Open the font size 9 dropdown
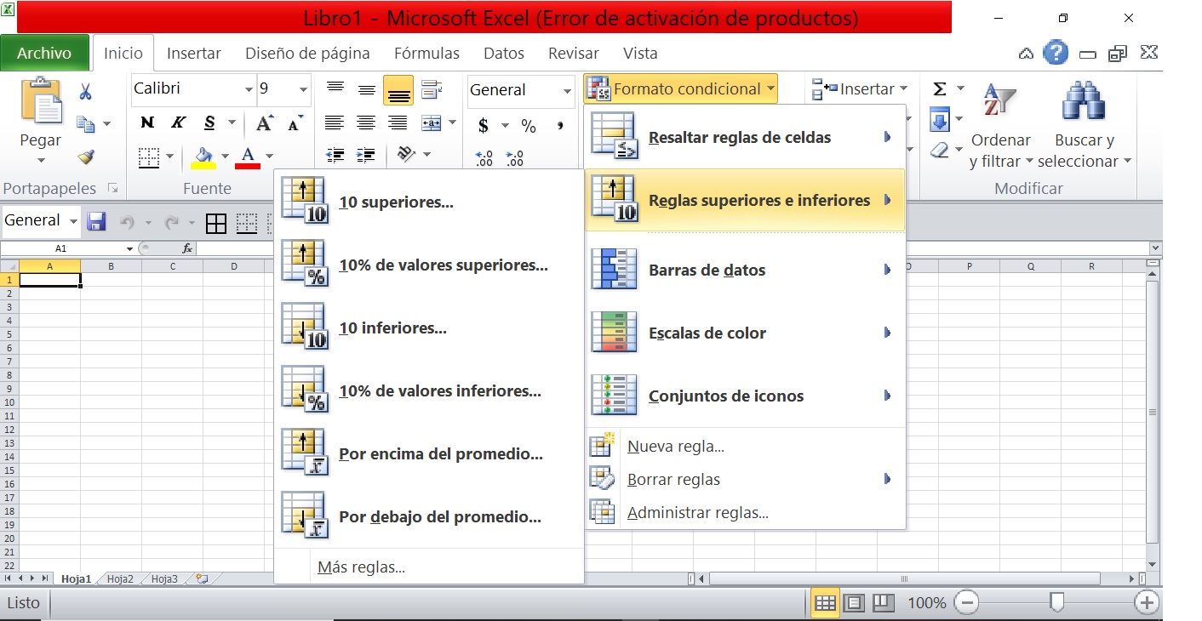1202x621 pixels. pos(304,89)
